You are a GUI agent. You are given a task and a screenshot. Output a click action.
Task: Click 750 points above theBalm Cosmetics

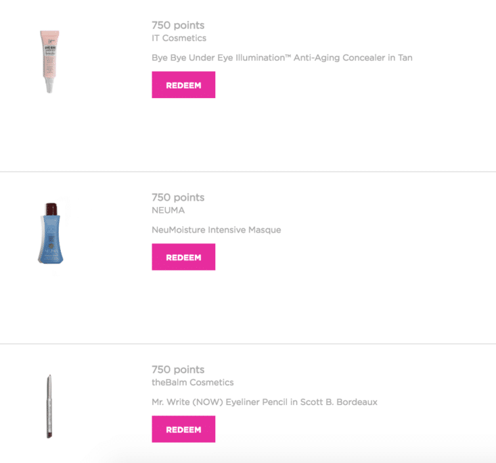click(x=178, y=370)
